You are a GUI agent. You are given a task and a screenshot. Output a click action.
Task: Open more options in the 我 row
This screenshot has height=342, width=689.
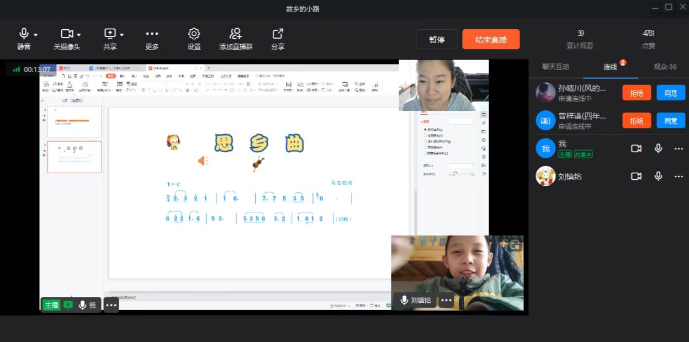pyautogui.click(x=679, y=148)
